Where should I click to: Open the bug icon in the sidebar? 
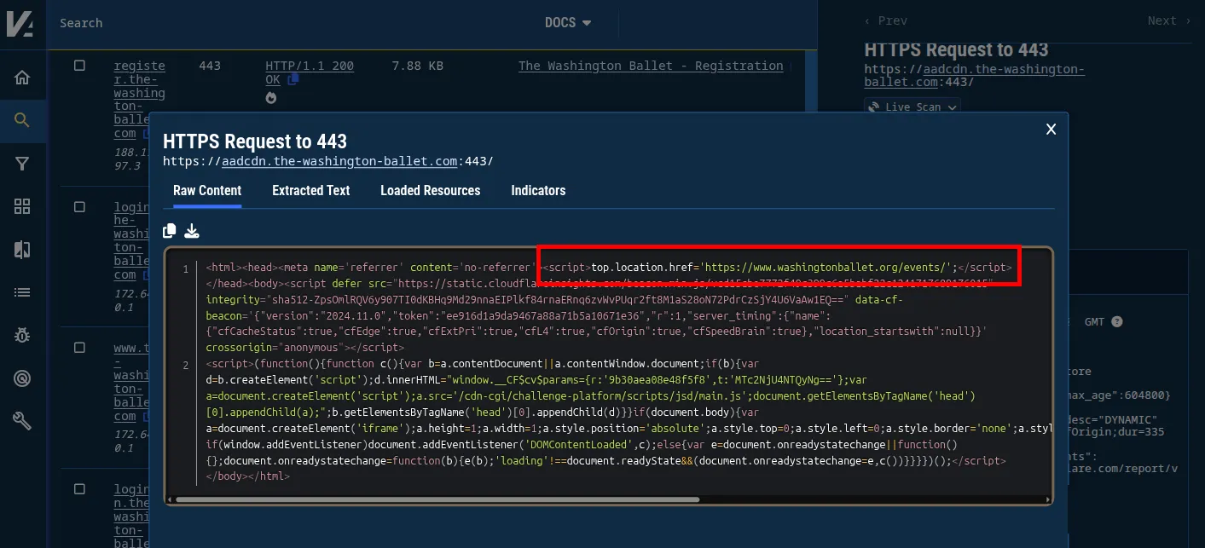[x=22, y=335]
